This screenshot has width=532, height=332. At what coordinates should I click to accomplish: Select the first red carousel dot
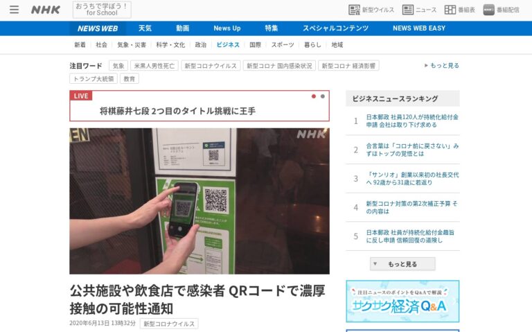pos(314,96)
